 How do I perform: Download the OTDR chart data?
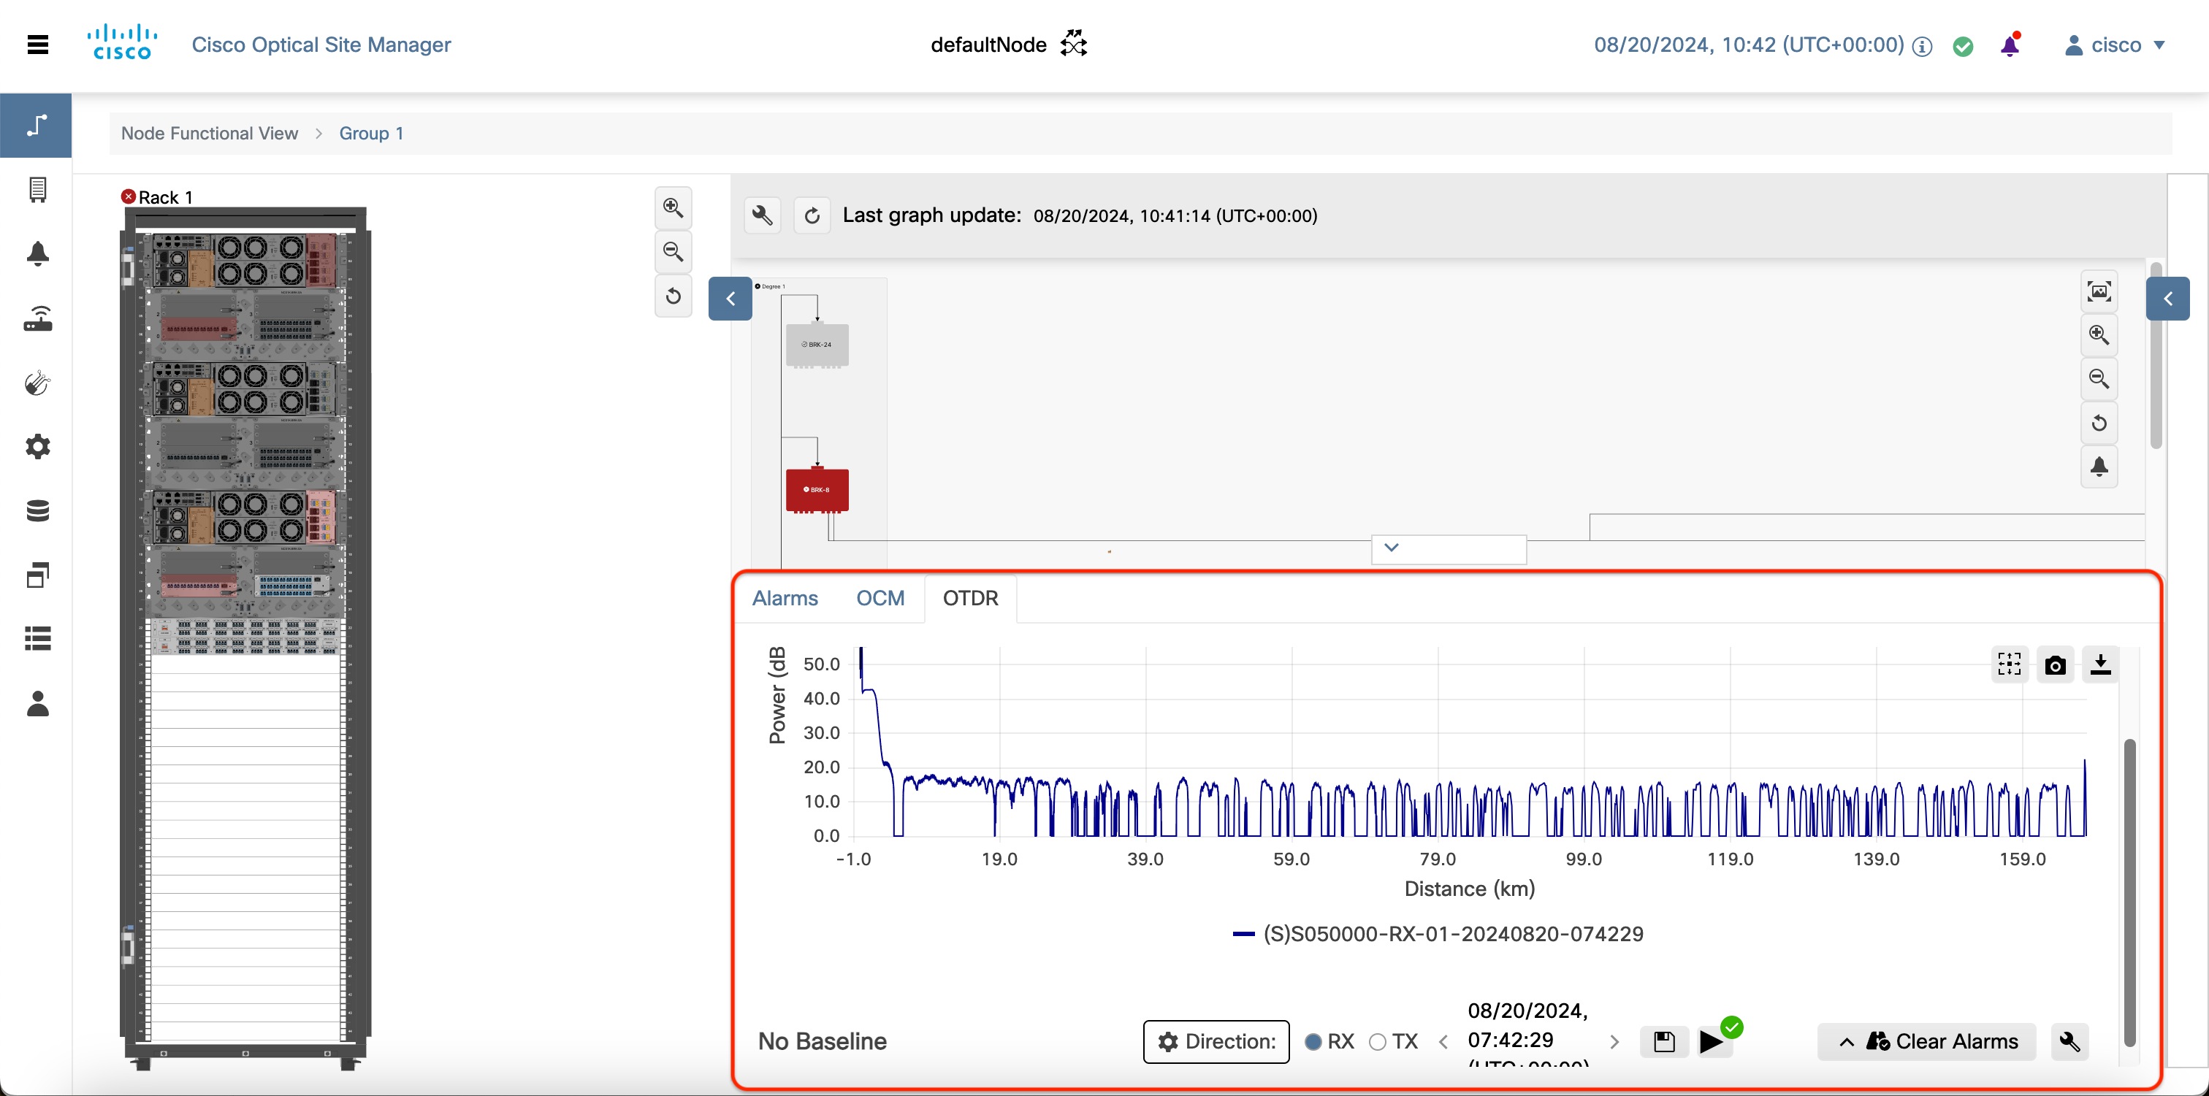(2100, 664)
